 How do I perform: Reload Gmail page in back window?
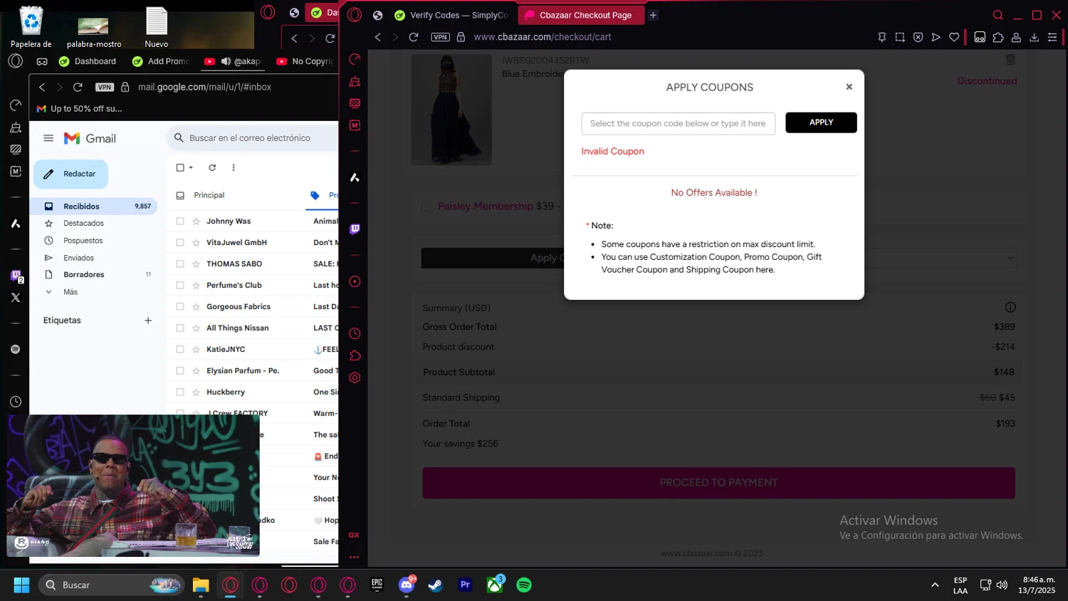coord(78,87)
